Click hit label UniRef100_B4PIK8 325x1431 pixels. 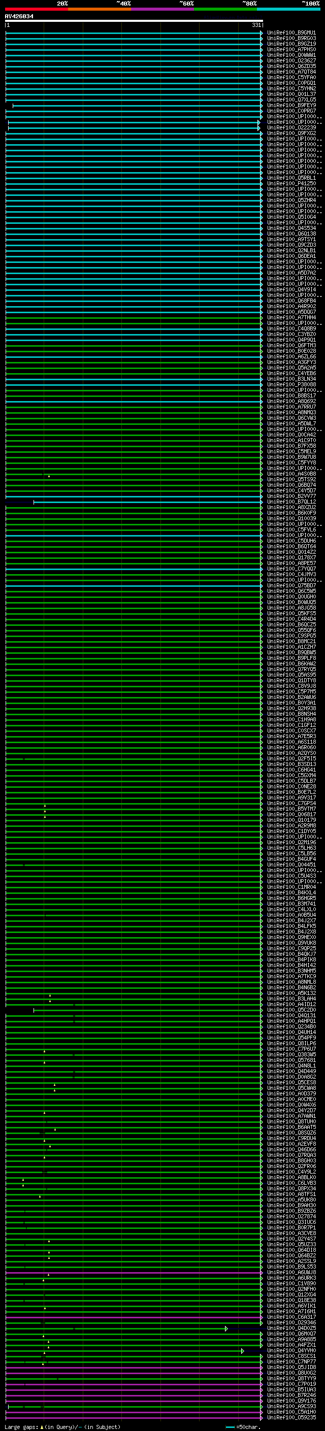(291, 959)
